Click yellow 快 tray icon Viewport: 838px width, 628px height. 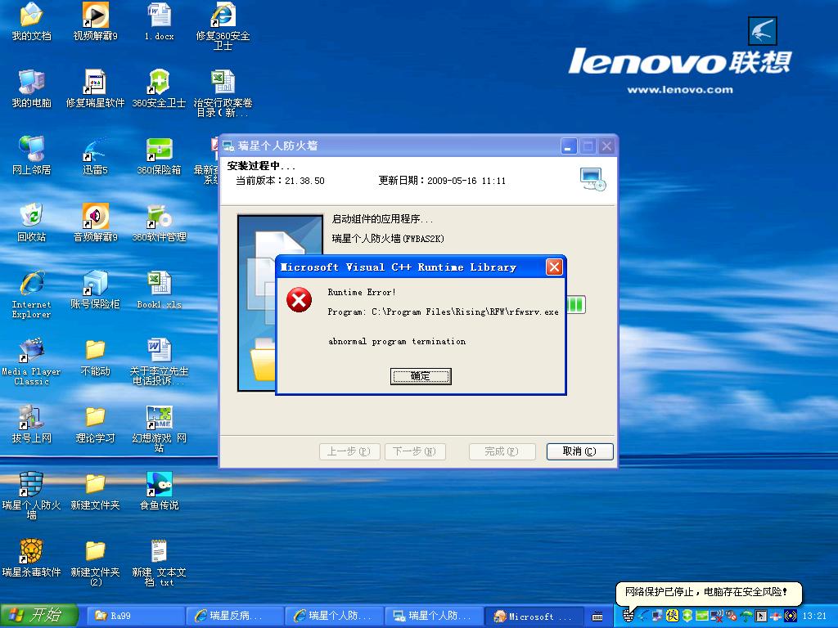pos(673,616)
